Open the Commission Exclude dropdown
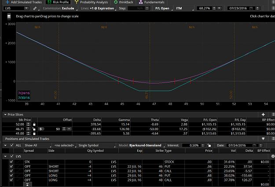This screenshot has height=187, width=275. pos(60,8)
